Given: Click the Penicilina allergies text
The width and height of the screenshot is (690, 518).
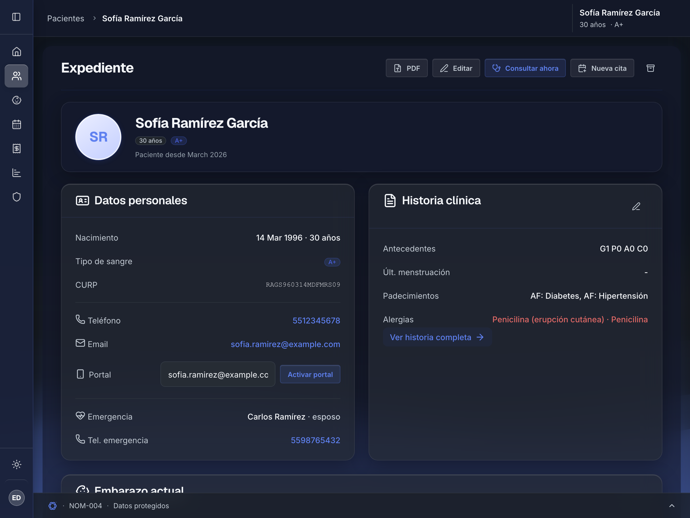Looking at the screenshot, I should pyautogui.click(x=570, y=319).
